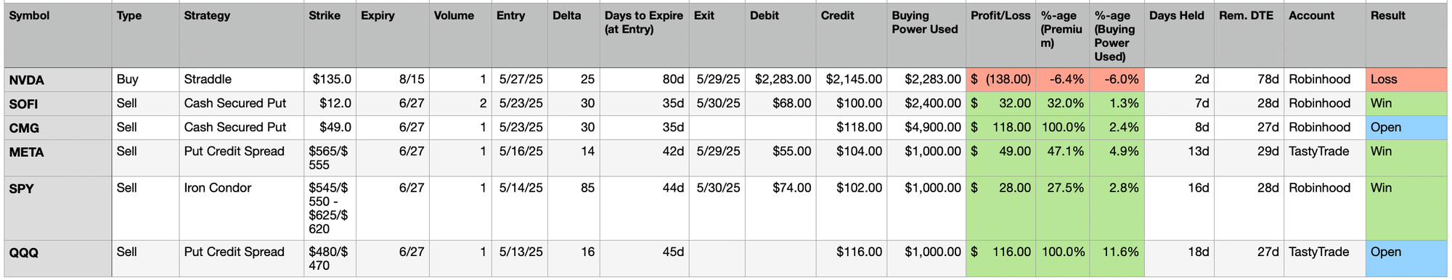This screenshot has width=1452, height=280.
Task: Select the SOFI row header cell
Action: (57, 104)
